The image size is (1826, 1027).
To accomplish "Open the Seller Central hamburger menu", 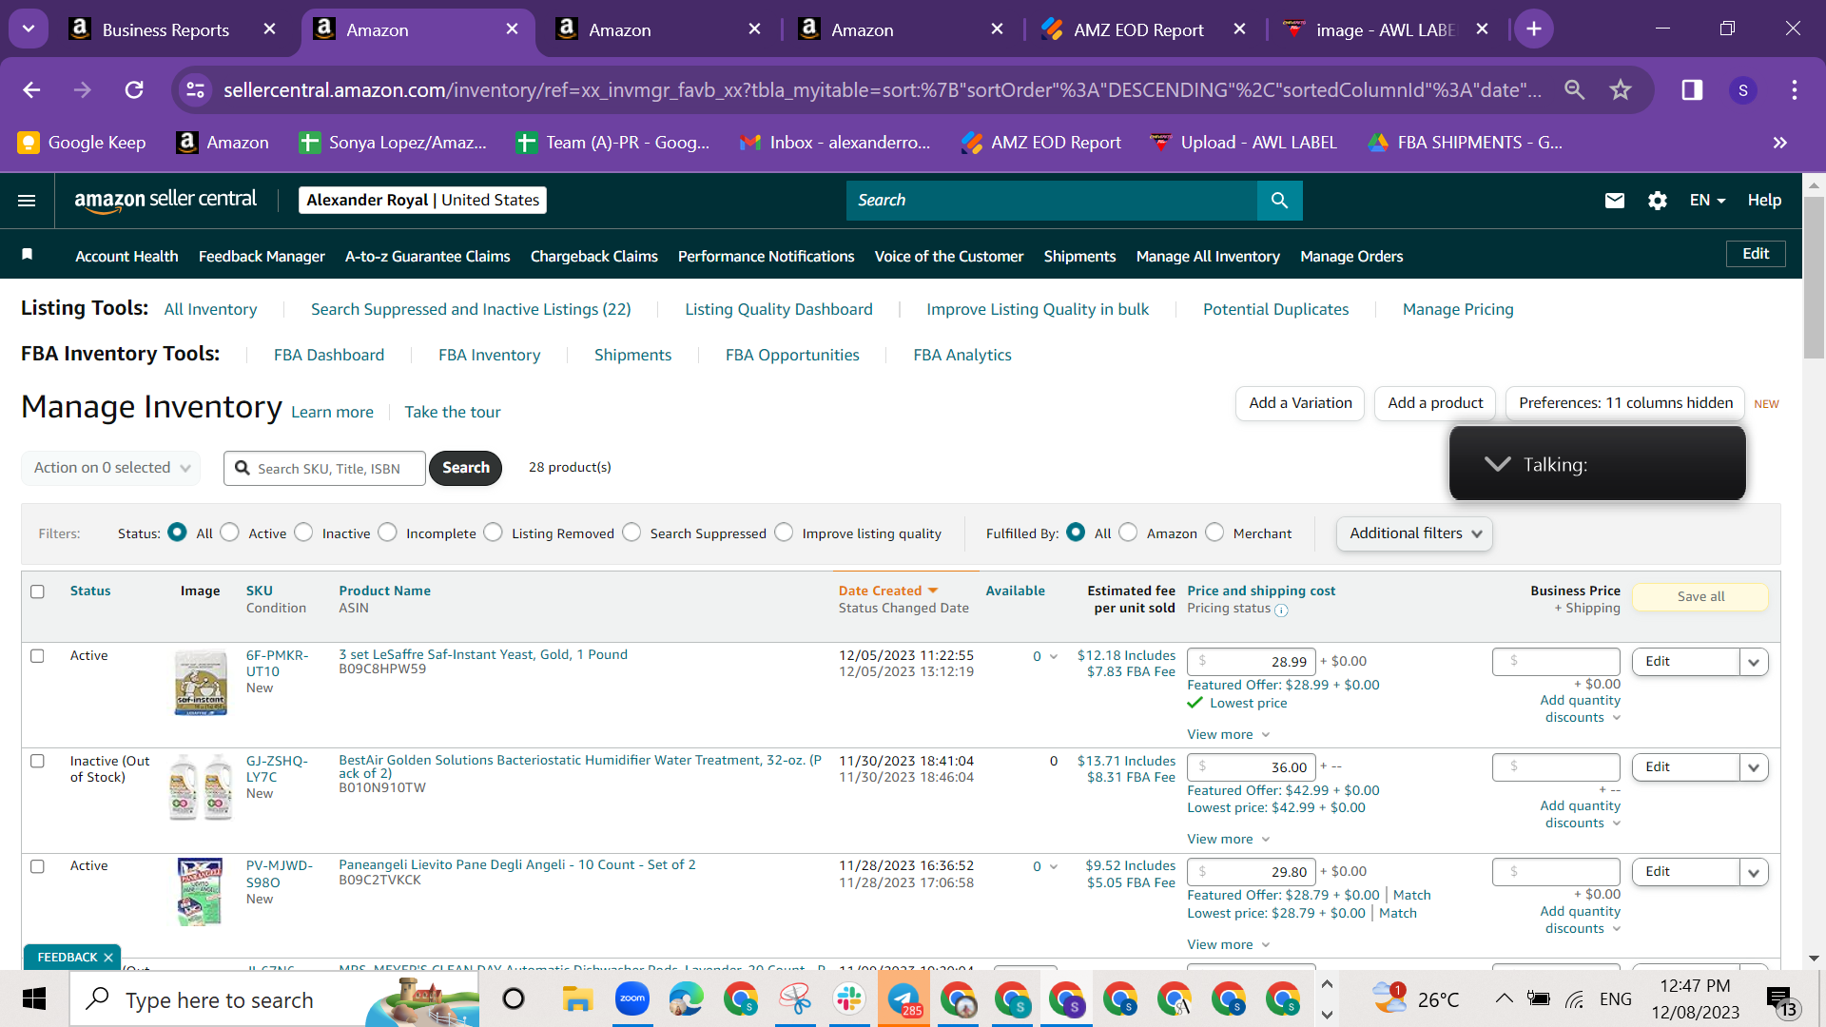I will (27, 201).
